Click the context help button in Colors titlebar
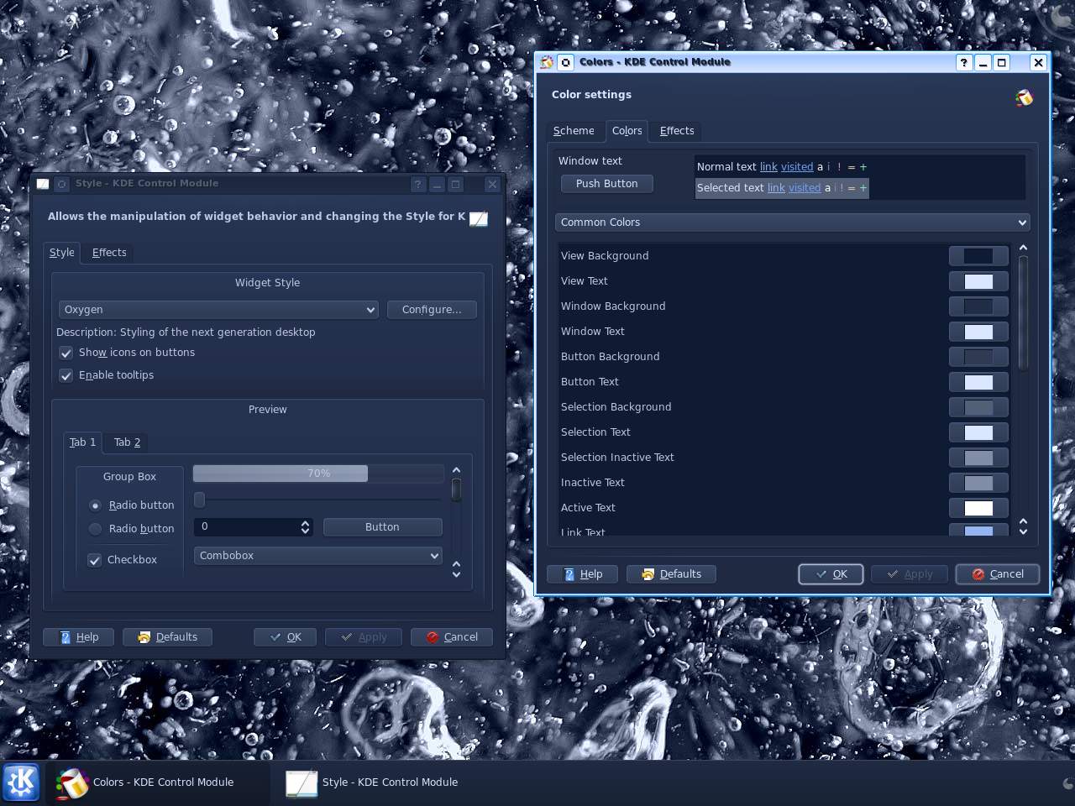 pyautogui.click(x=963, y=62)
